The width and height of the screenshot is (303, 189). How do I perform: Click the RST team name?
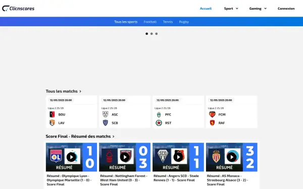click(x=168, y=123)
